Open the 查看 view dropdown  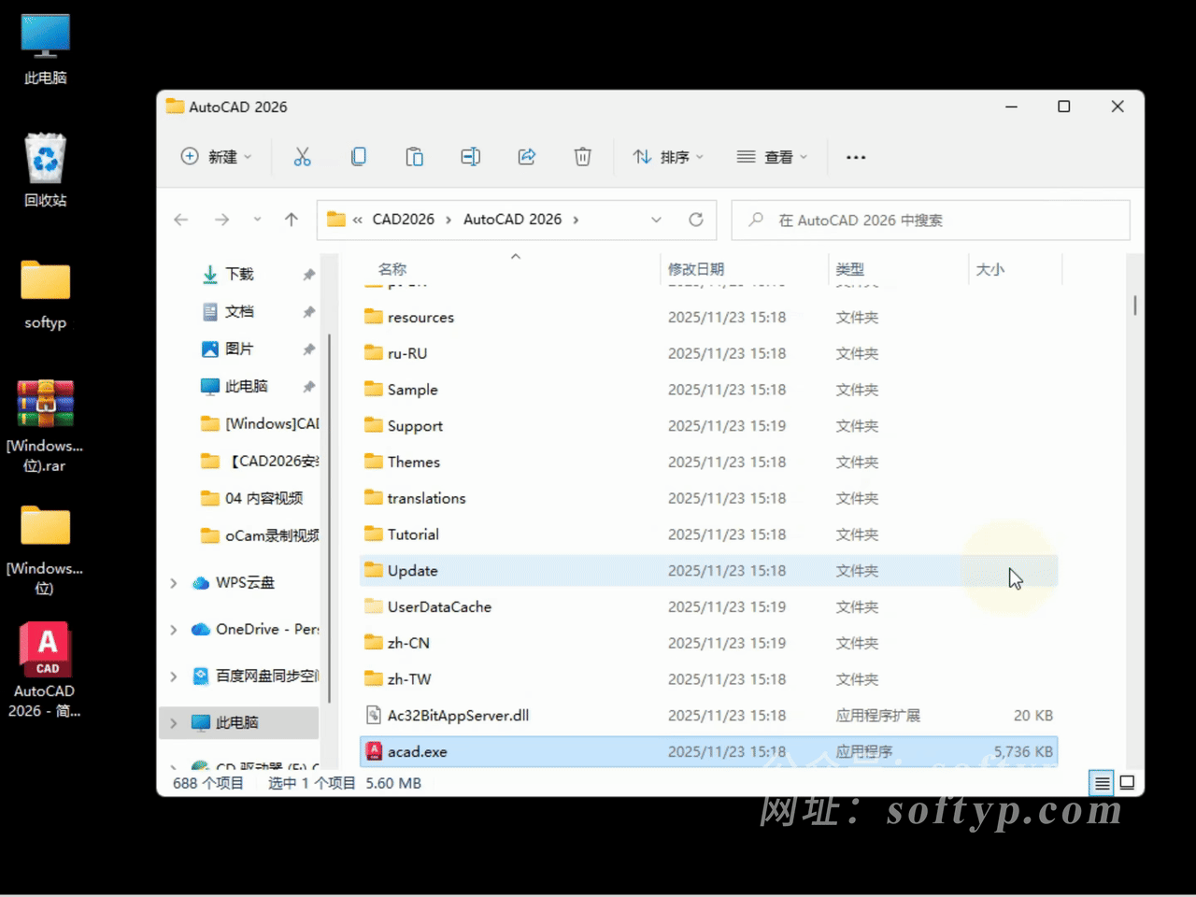[773, 156]
